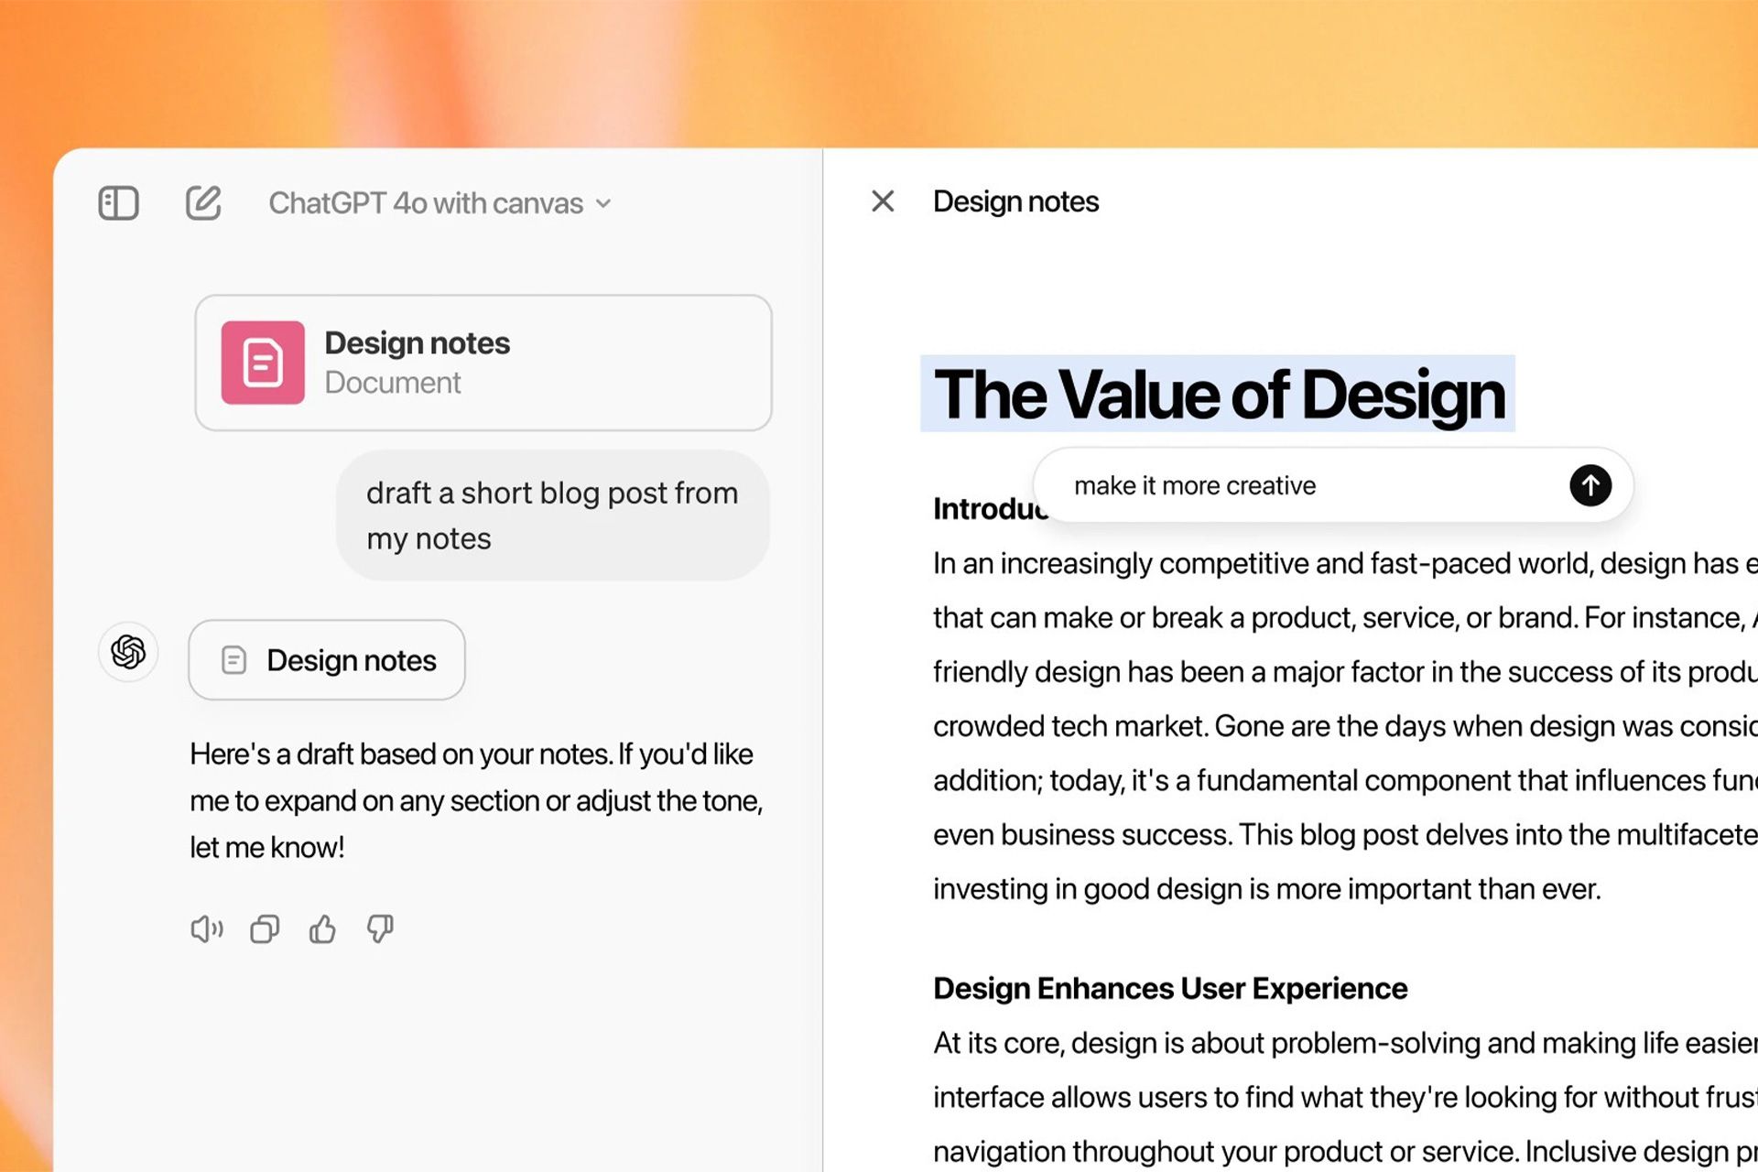Click the Design notes document in chat

point(483,361)
